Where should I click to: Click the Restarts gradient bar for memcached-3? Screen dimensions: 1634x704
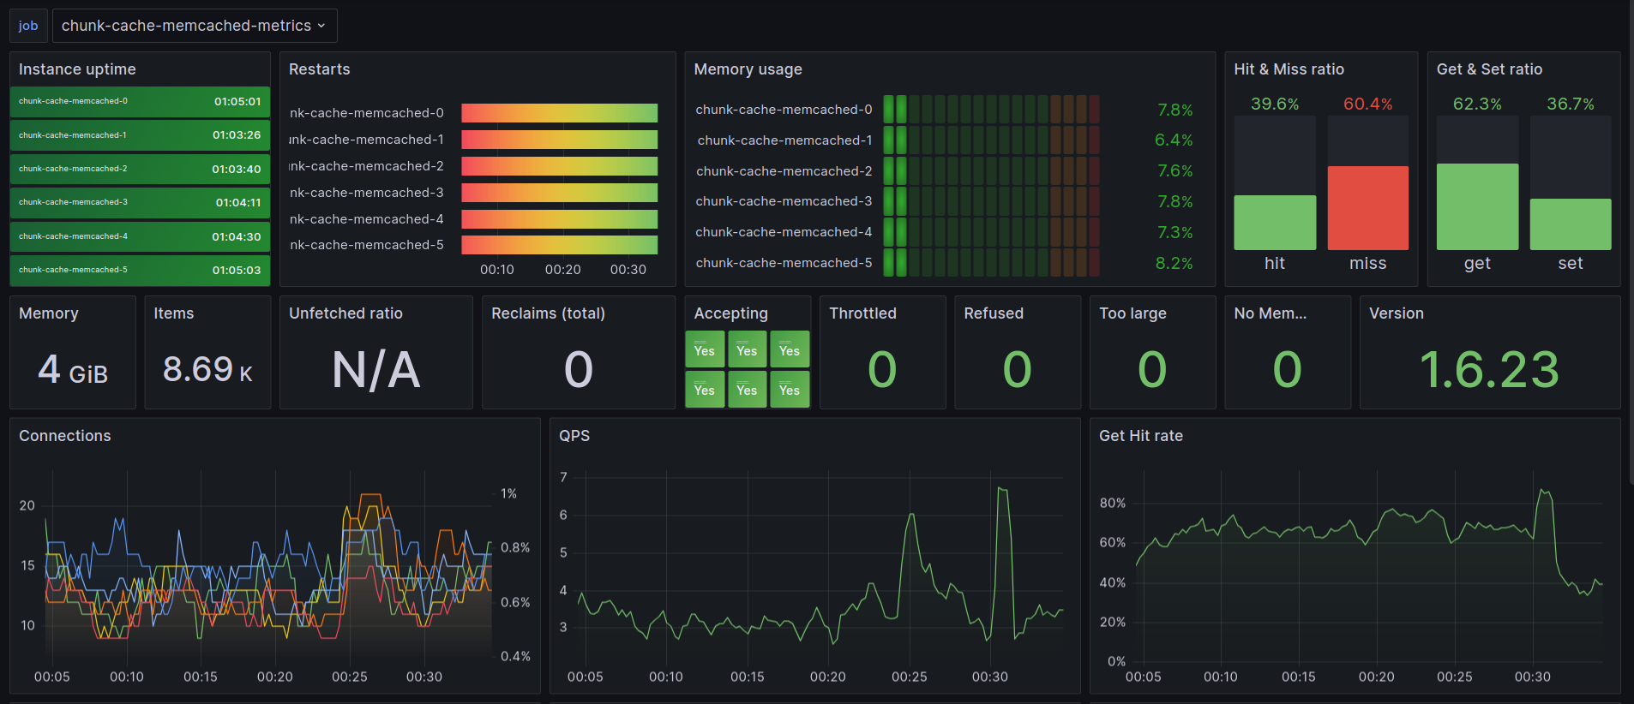pyautogui.click(x=559, y=193)
